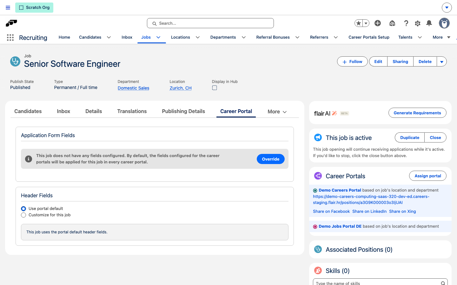This screenshot has height=285, width=457.
Task: Expand the Candidates nav dropdown chevron
Action: [x=109, y=37]
